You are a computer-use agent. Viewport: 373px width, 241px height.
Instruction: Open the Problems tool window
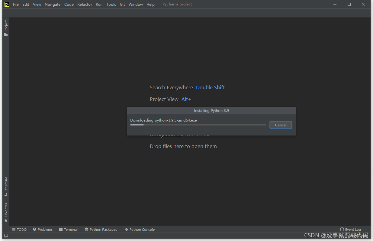(x=43, y=229)
